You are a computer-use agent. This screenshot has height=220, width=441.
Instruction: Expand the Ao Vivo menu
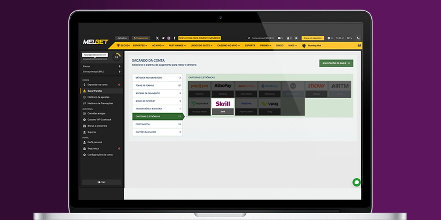pyautogui.click(x=158, y=45)
